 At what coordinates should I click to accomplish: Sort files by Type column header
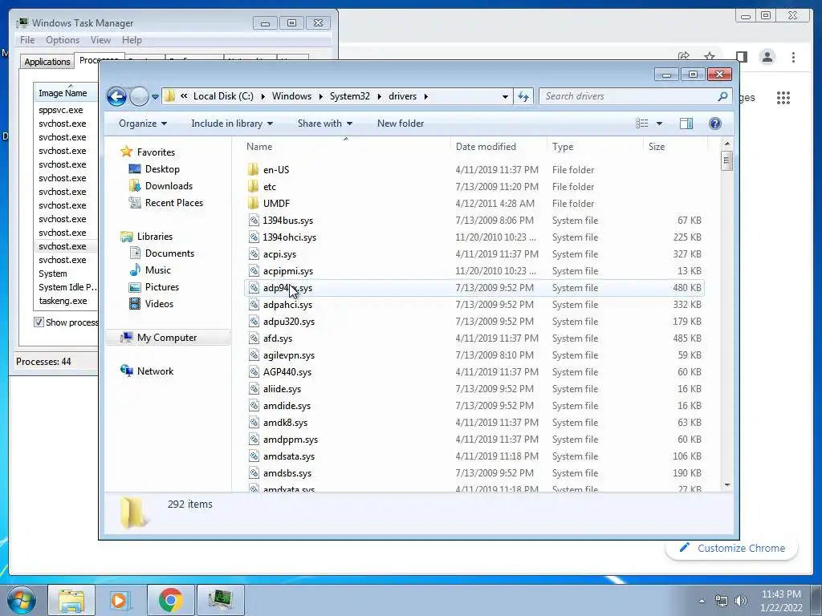pos(595,147)
